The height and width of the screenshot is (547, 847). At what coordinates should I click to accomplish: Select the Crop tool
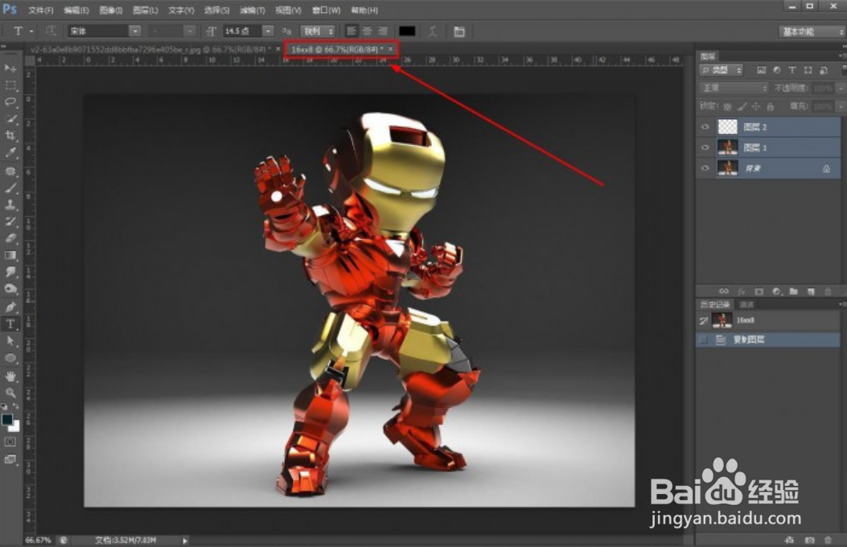pos(10,135)
